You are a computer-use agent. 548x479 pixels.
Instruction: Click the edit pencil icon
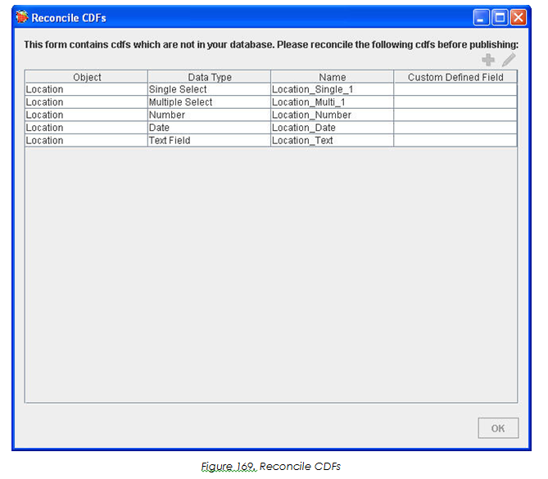point(509,60)
